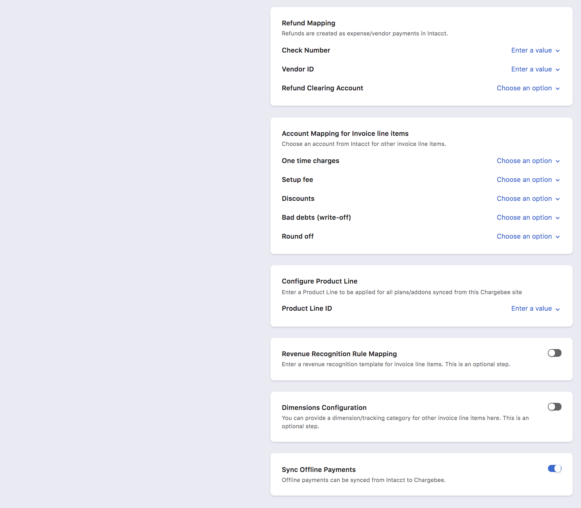This screenshot has height=508, width=581.
Task: Click the 'Refund Mapping' heading
Action: 309,23
